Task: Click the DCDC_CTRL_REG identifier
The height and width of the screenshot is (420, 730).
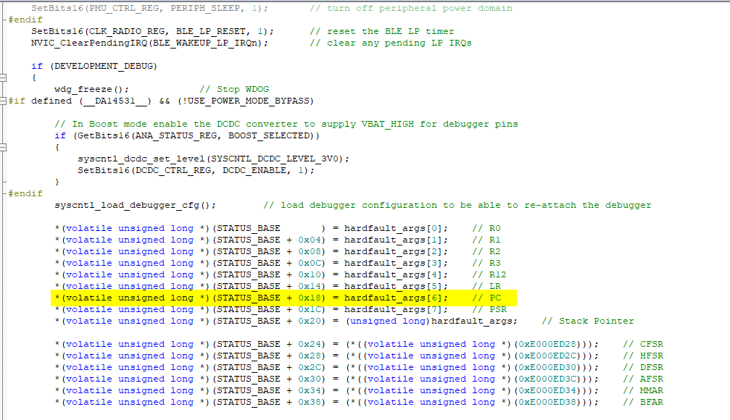Action: (x=173, y=170)
